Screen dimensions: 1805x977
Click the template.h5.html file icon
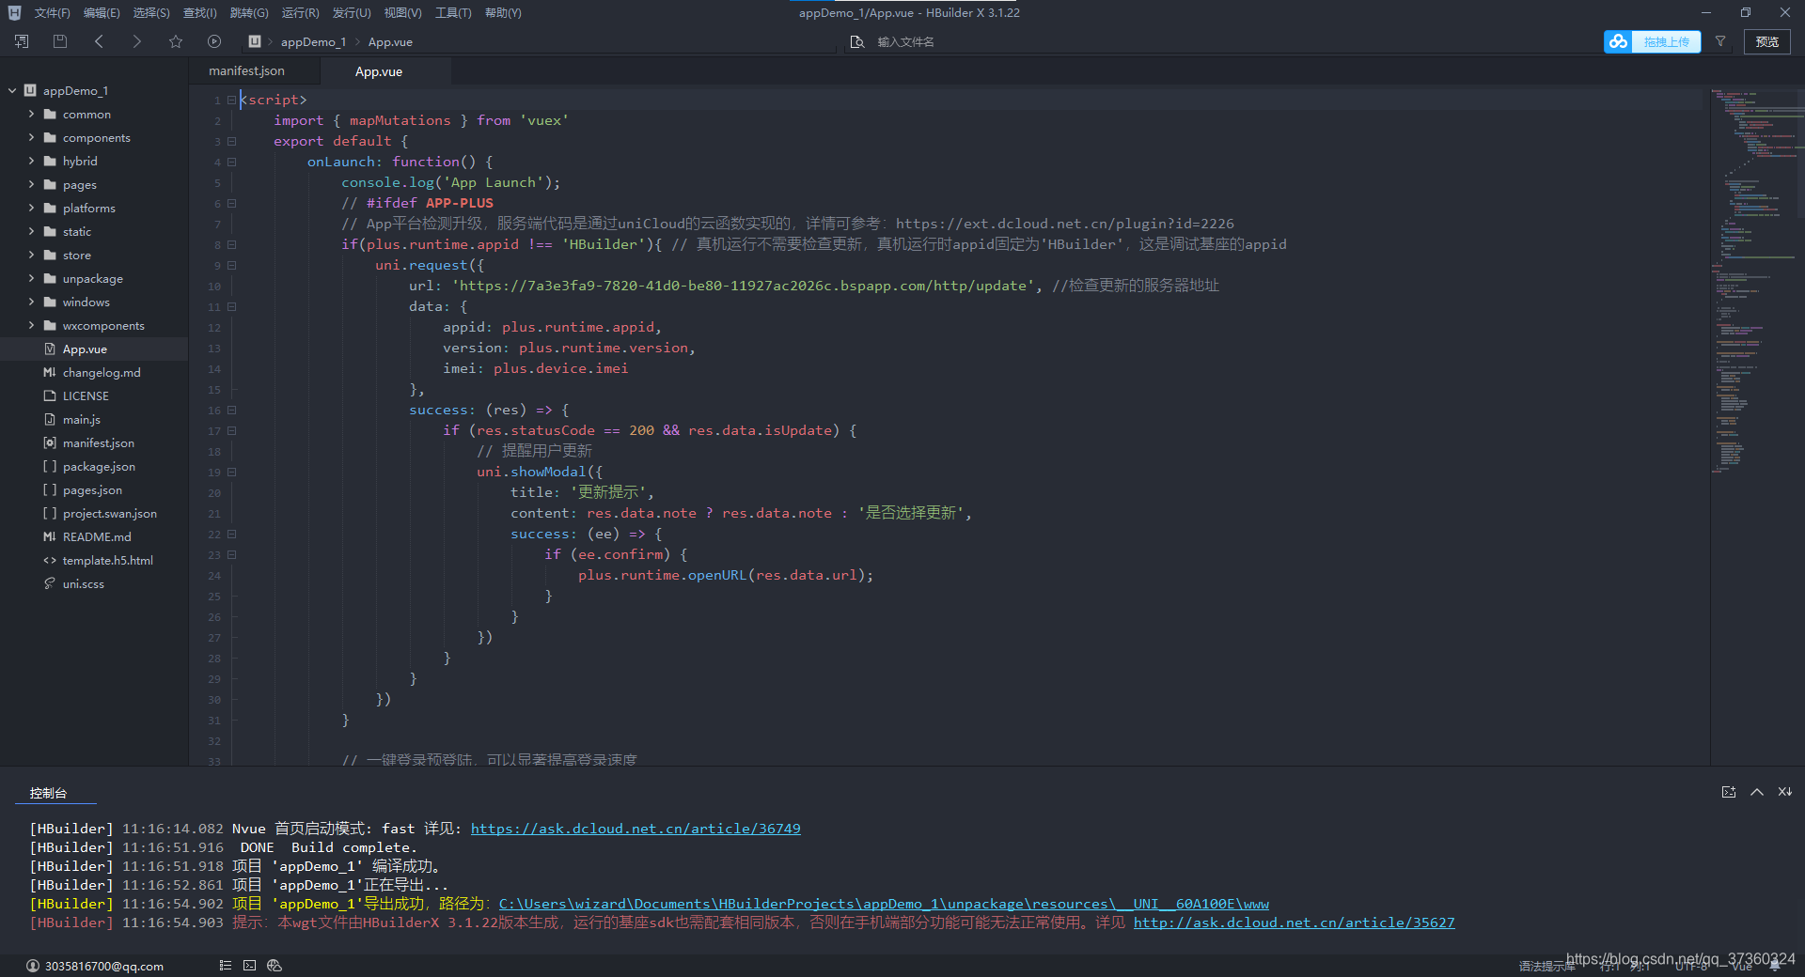coord(50,560)
